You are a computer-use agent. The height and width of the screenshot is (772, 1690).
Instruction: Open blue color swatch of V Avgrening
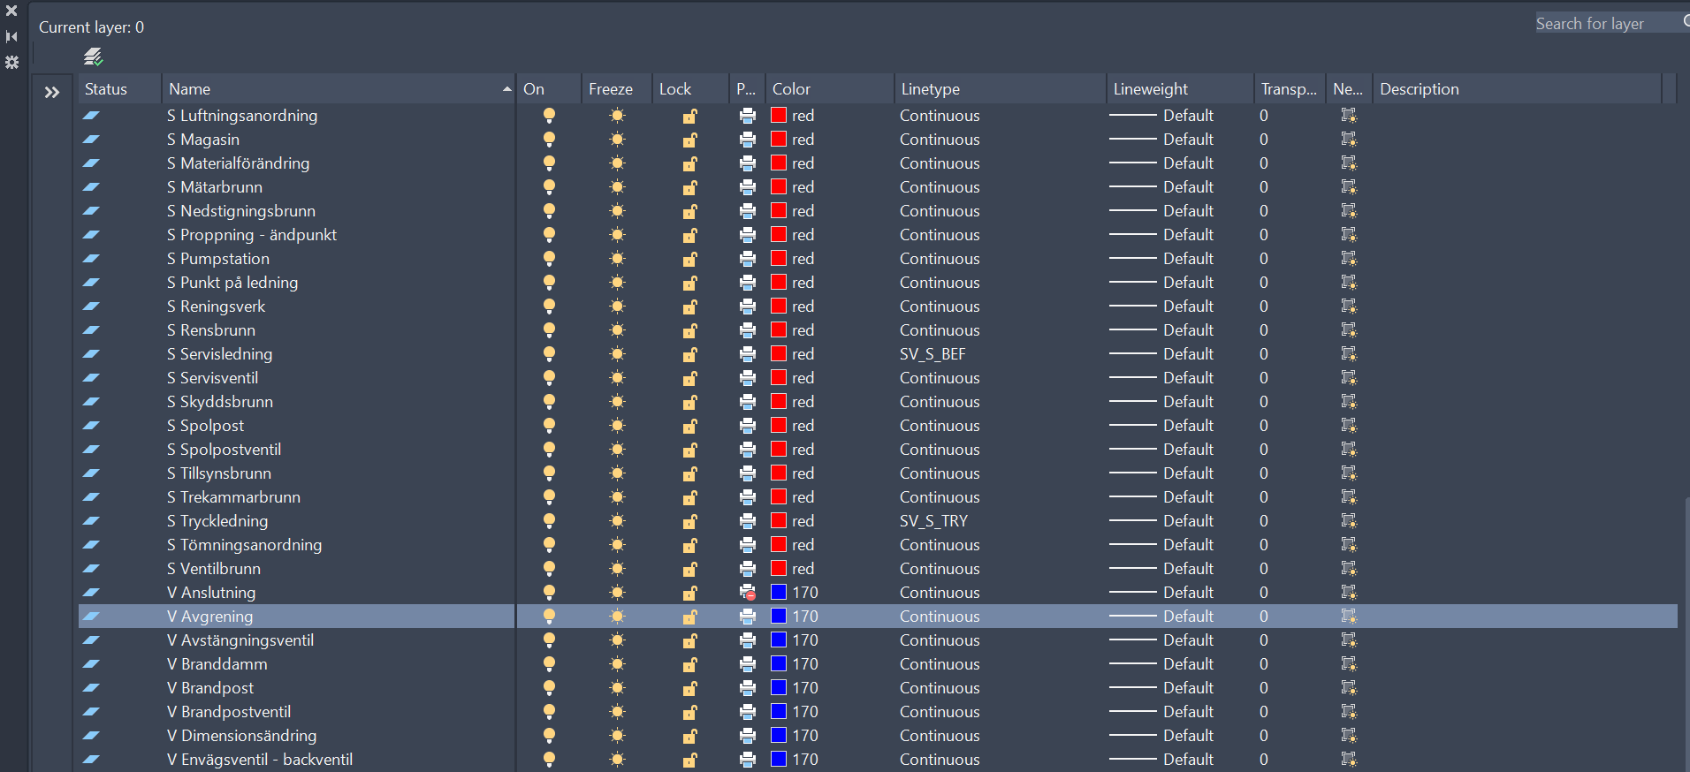[779, 617]
